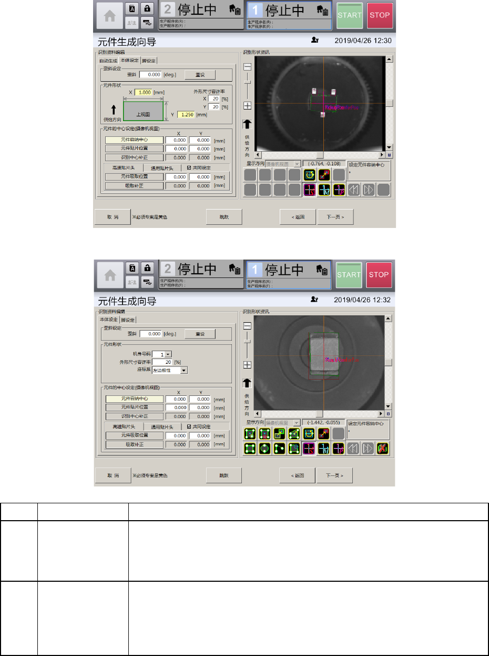
Task: Select lane 1 停止中 panel in the 12:32 screen
Action: 289,274
